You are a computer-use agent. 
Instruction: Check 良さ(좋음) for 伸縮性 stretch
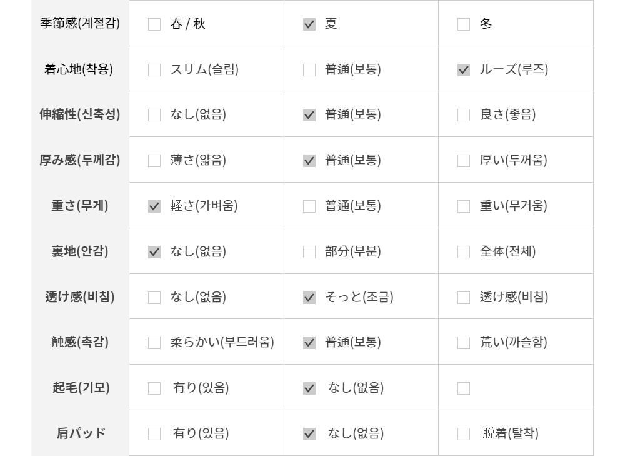(x=464, y=115)
